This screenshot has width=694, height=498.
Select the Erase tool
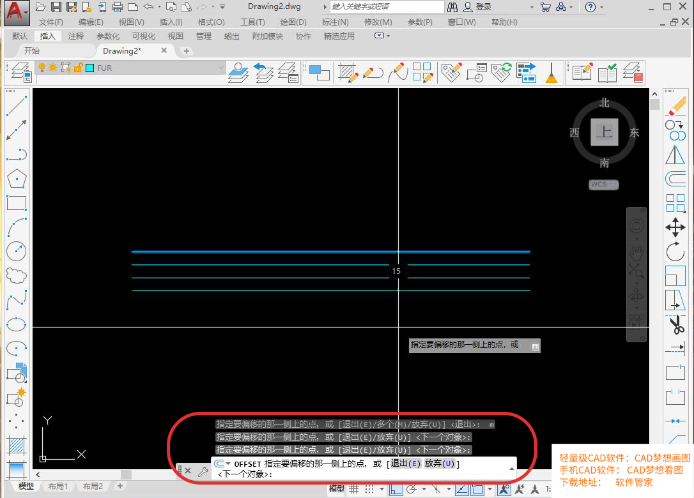click(x=676, y=106)
